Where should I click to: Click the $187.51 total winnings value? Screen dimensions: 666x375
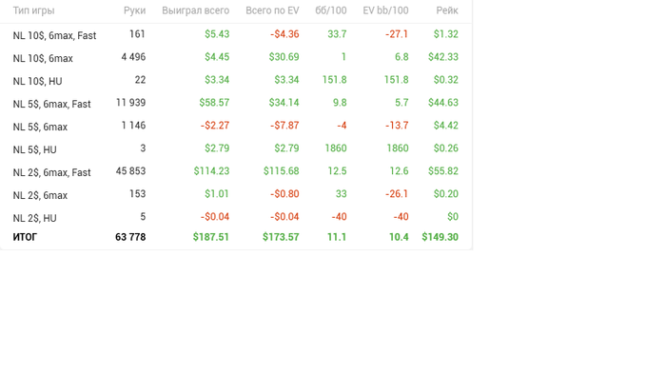click(210, 237)
